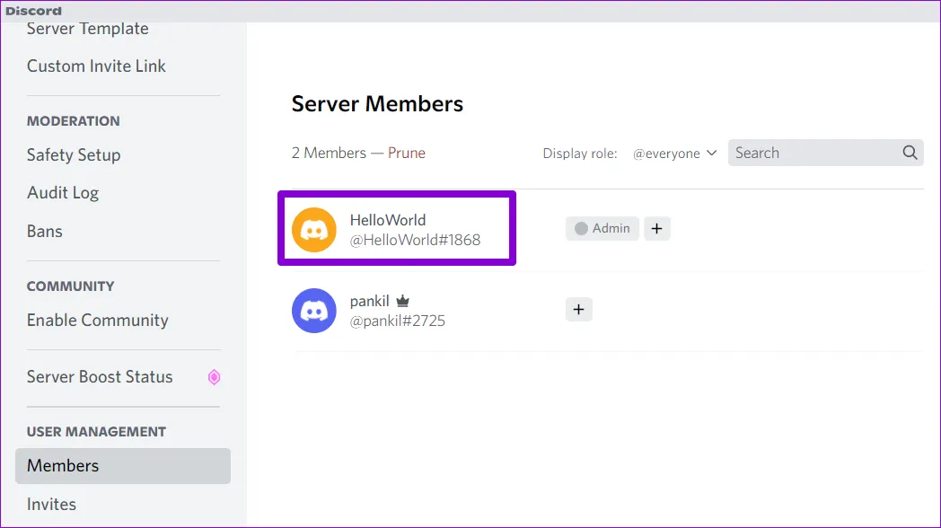Screen dimensions: 941x528
Task: Open the Display role @everyone dropdown
Action: [674, 154]
